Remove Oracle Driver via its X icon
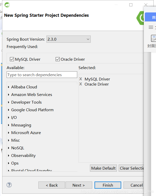156x196 pixels. point(81,84)
